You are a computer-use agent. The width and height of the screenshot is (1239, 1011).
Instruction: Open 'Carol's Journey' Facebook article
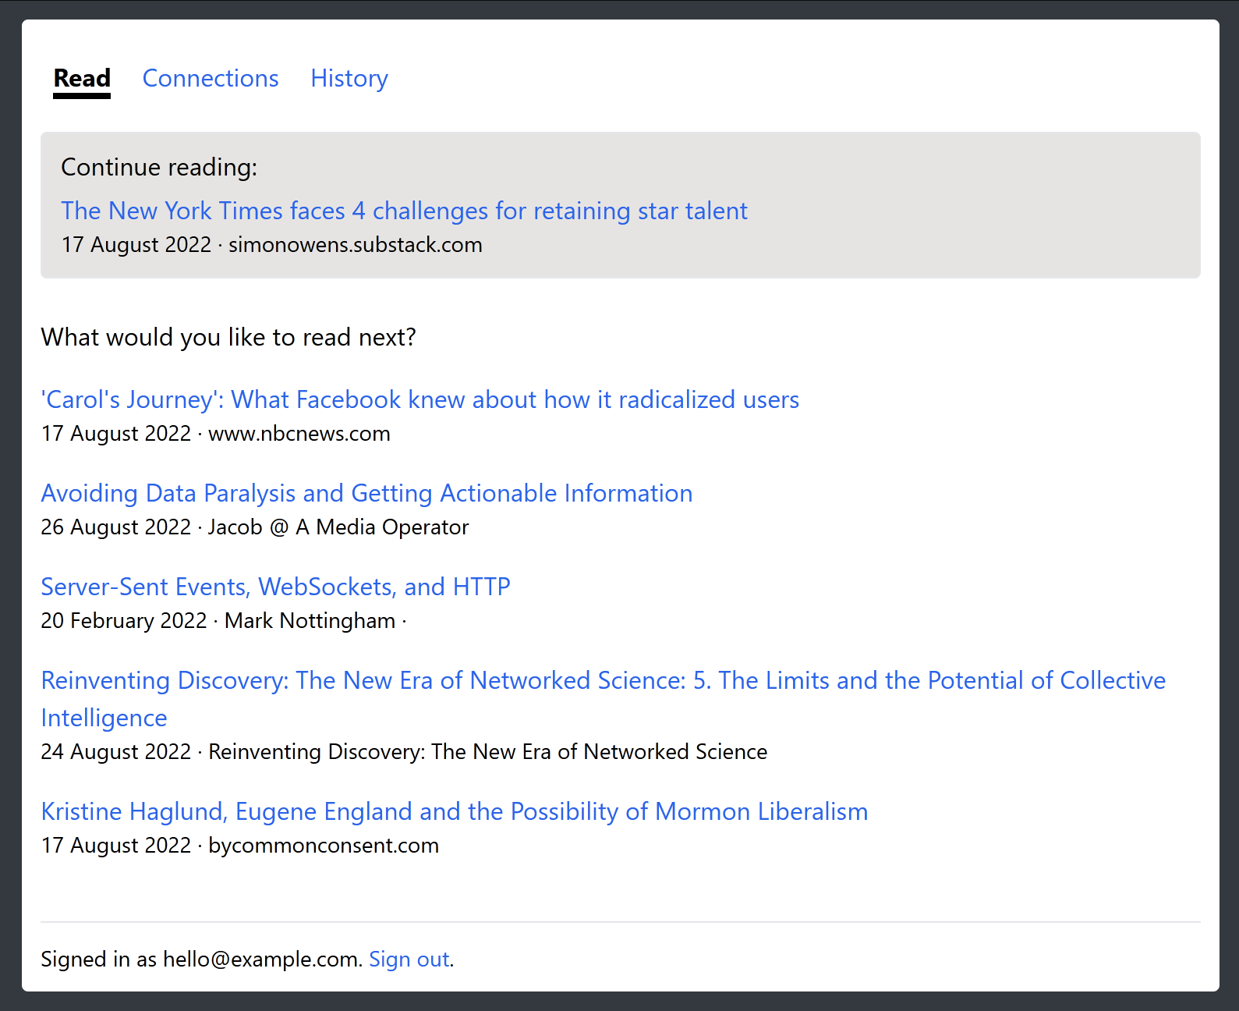(x=420, y=399)
